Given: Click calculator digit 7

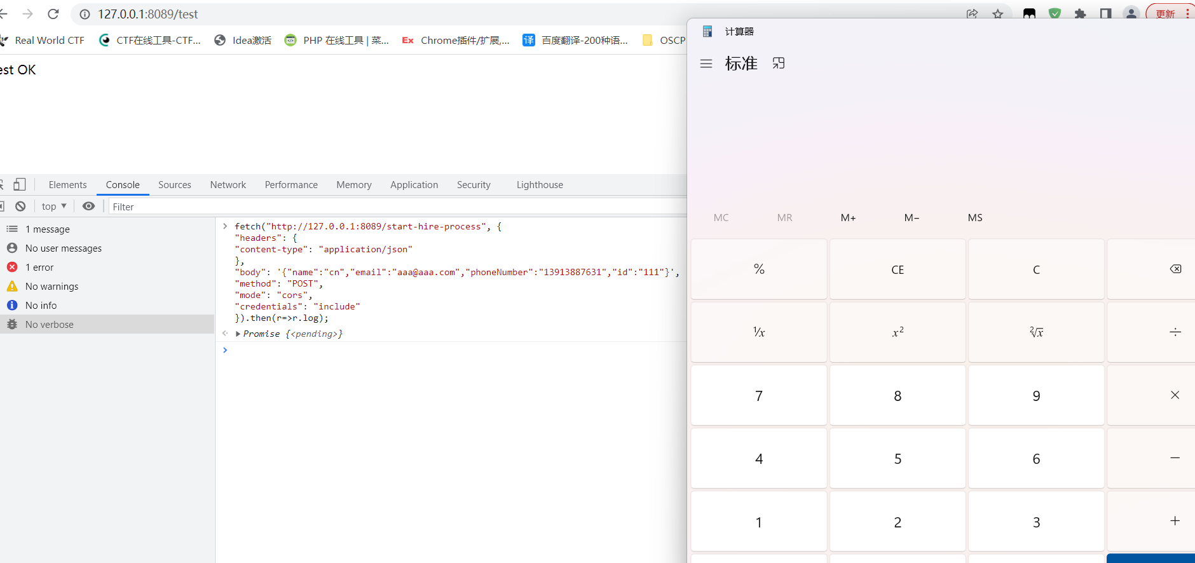Looking at the screenshot, I should tap(759, 395).
